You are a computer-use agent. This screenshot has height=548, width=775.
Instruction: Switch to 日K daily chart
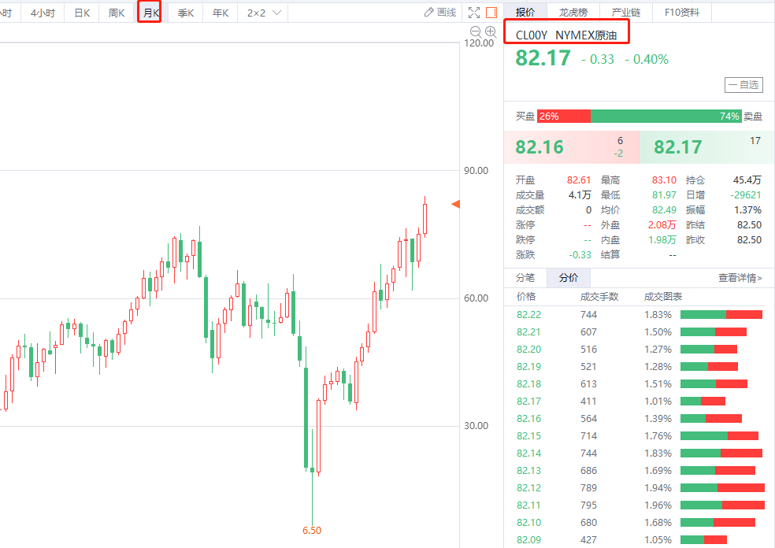(x=81, y=13)
